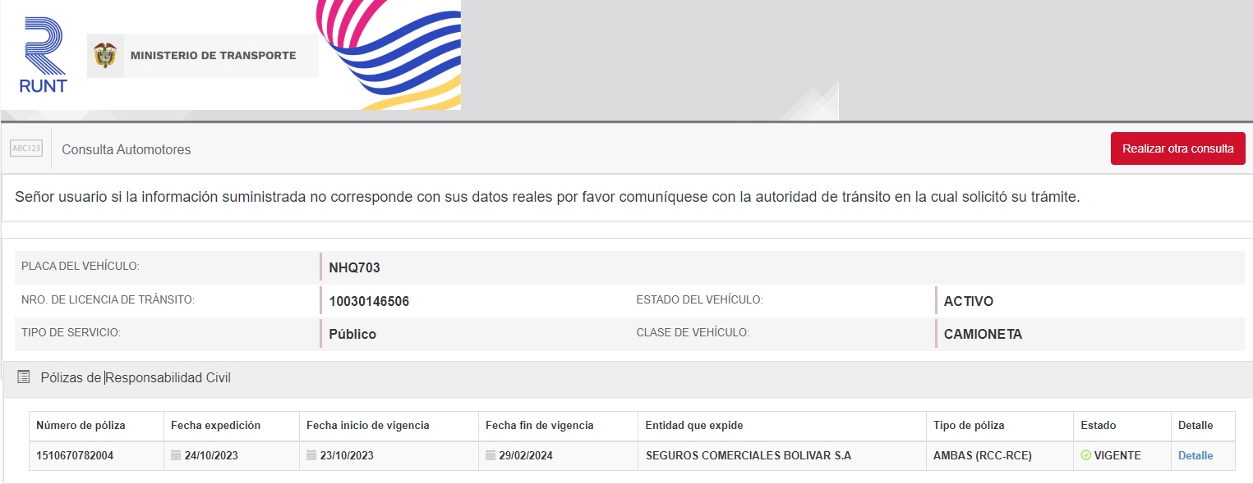Click the RUNT logo
Screen dimensions: 1253x484
(x=43, y=55)
